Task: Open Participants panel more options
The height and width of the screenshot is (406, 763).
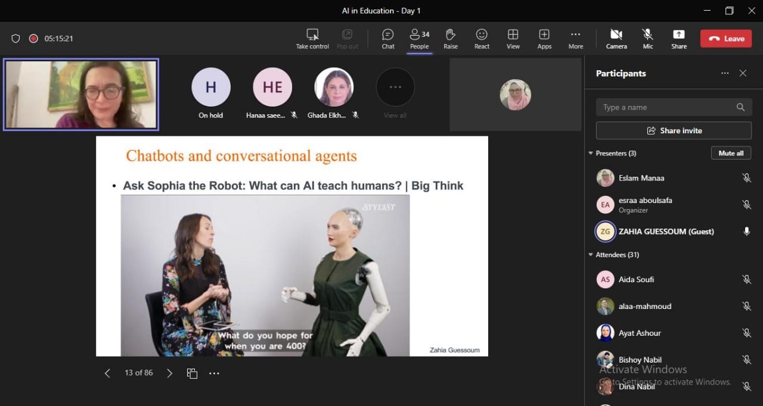Action: (x=725, y=73)
